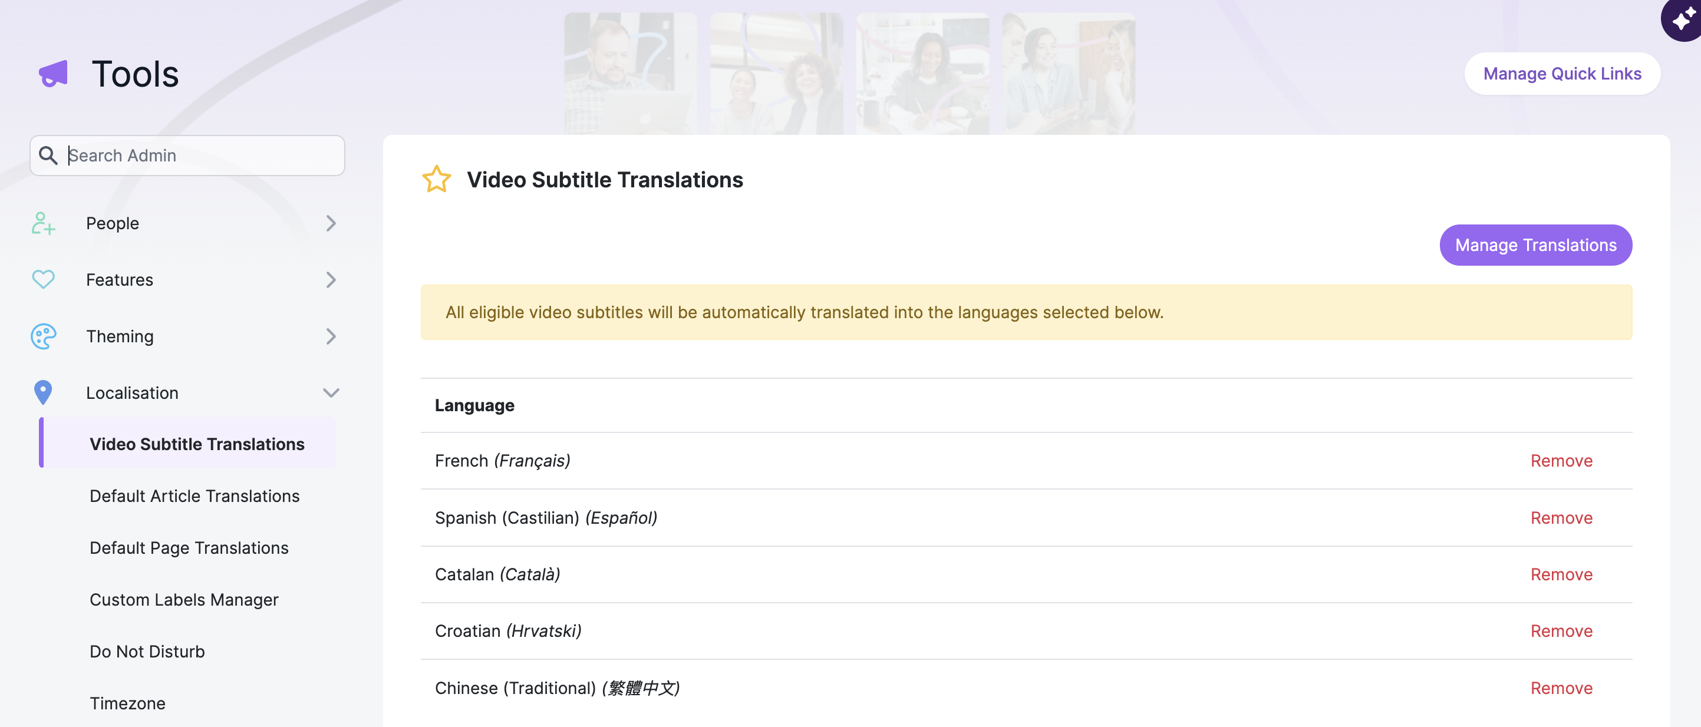This screenshot has height=727, width=1701.
Task: Click the yellow star favorite icon
Action: tap(437, 180)
